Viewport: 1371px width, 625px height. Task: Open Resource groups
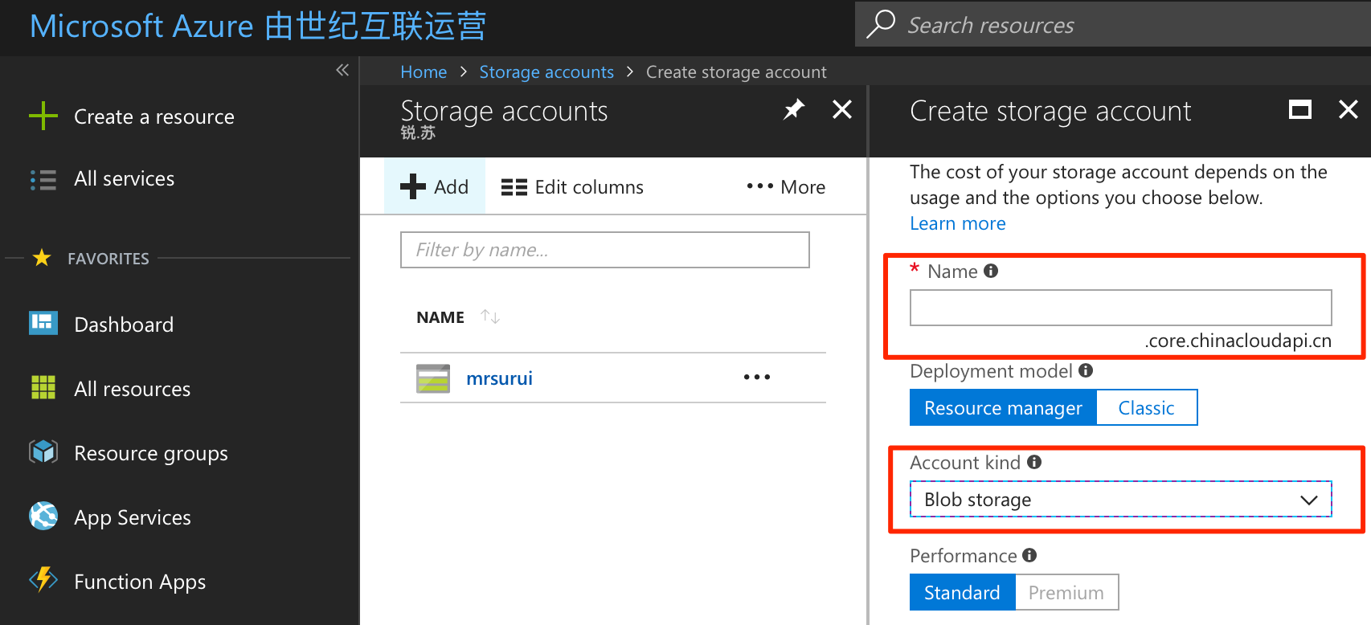[x=151, y=454]
